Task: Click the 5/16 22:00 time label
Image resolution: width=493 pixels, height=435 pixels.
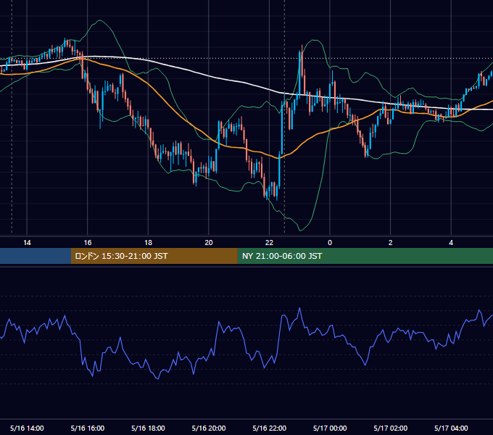Action: coord(270,428)
